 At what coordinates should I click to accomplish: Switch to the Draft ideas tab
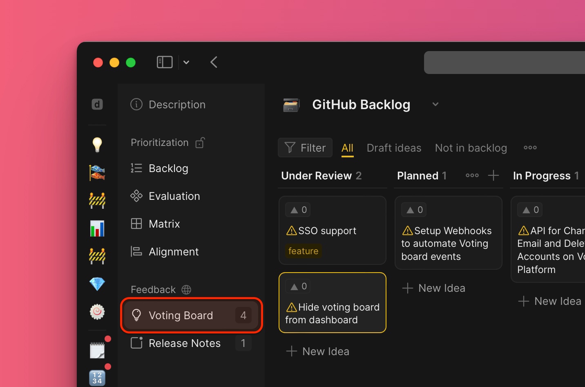[394, 148]
